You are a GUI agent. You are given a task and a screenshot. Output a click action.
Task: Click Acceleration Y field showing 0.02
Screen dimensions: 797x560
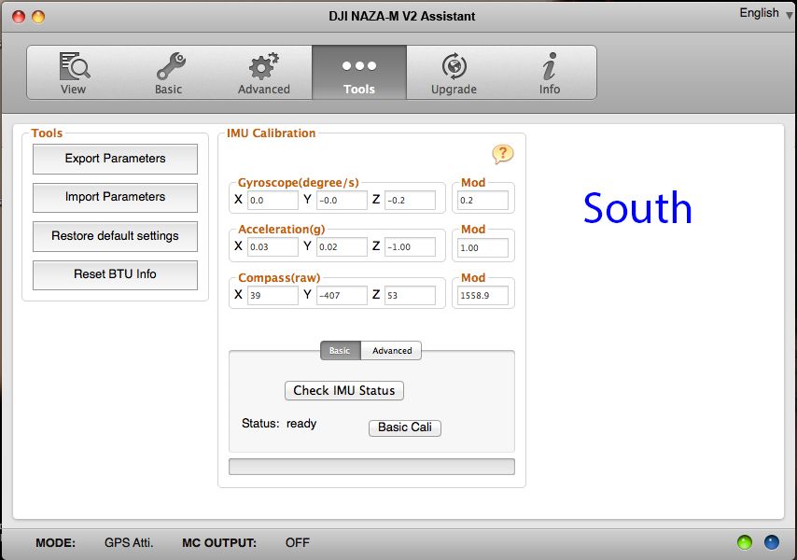(342, 247)
